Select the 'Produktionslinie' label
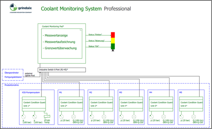 [12, 85]
